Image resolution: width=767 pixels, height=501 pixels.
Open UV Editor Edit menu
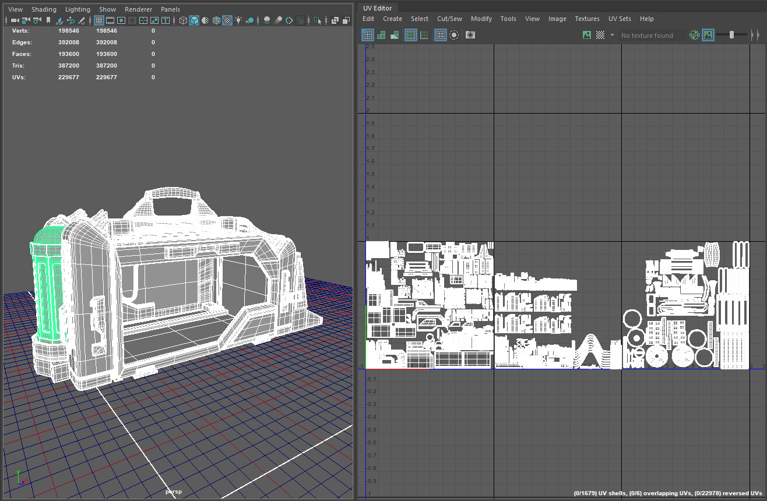tap(368, 19)
